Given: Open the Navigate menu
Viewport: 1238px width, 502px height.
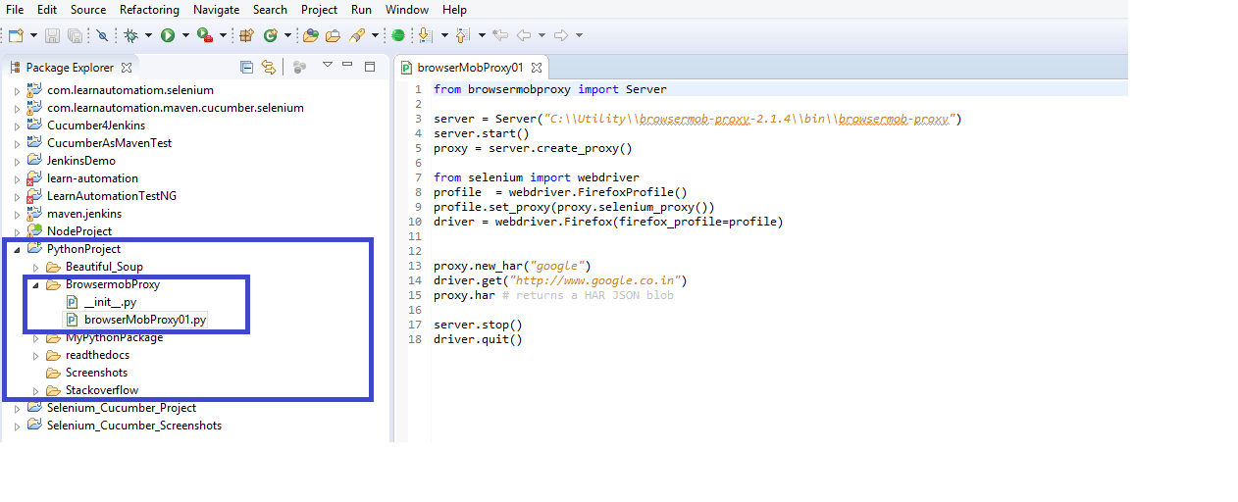Looking at the screenshot, I should click(216, 10).
